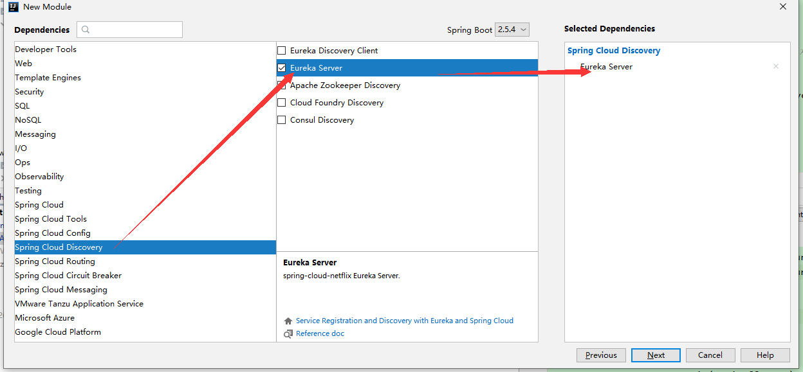Select the Spring Cloud Config category
Viewport: 803px width, 372px height.
coord(145,233)
